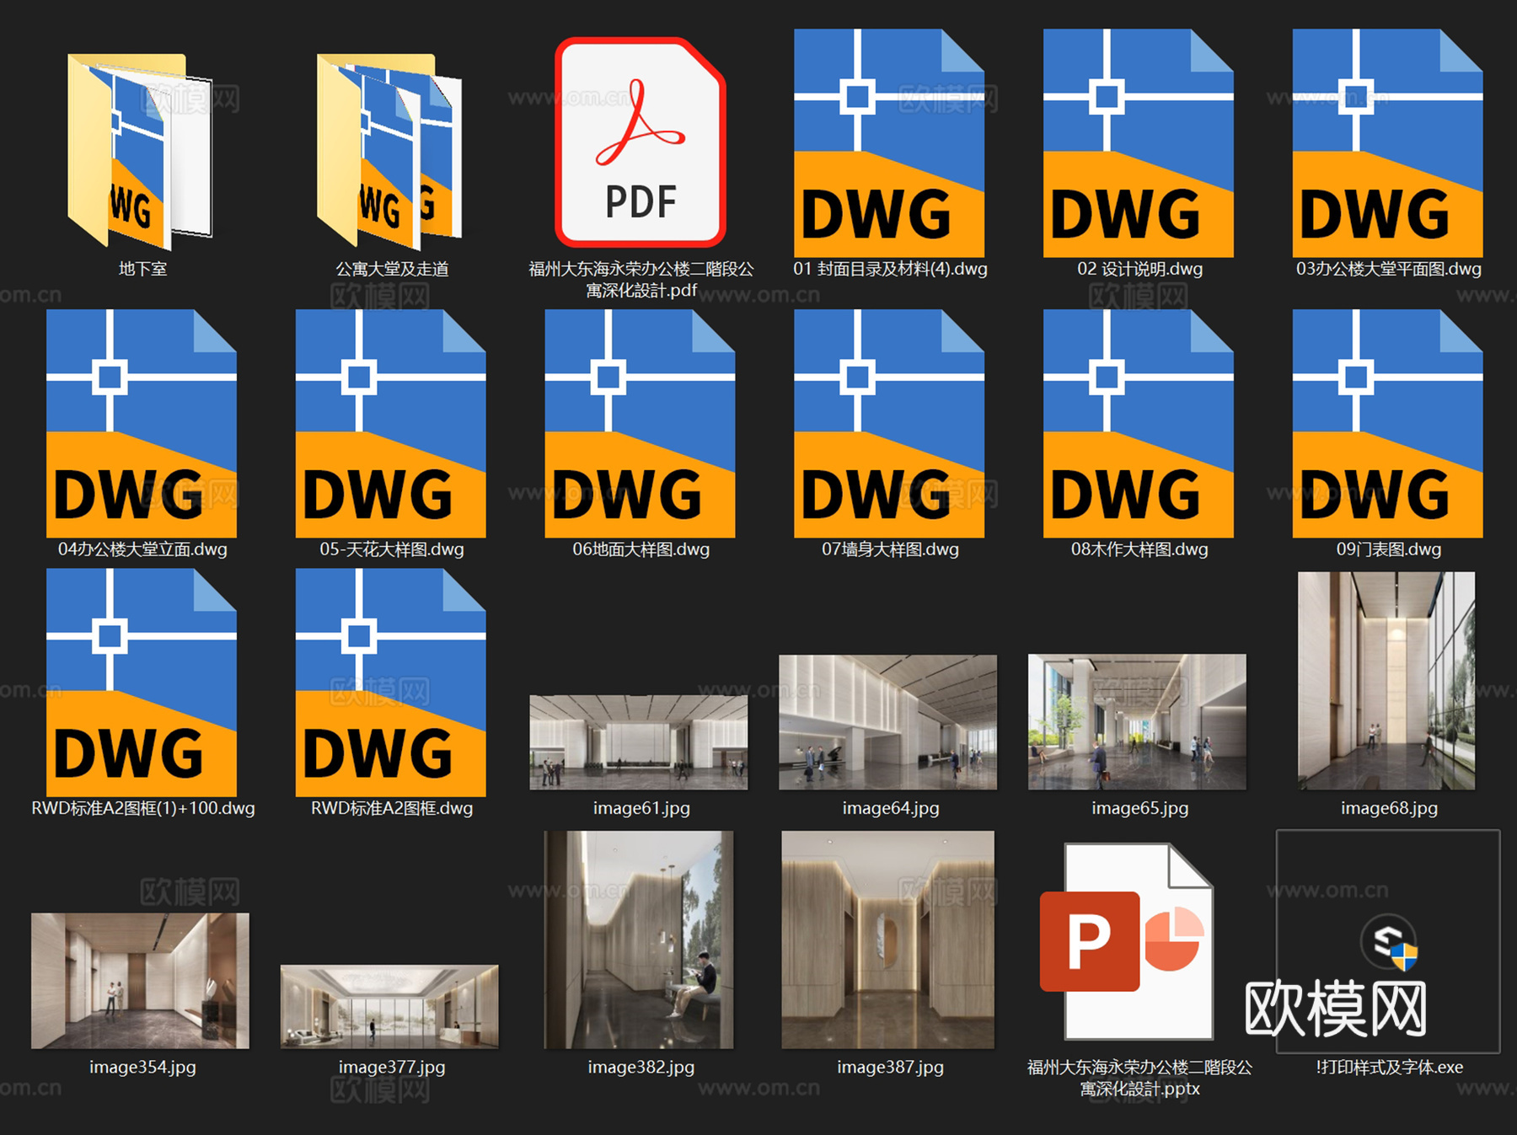Click the RWD标准A2图框.dwg label

point(392,808)
